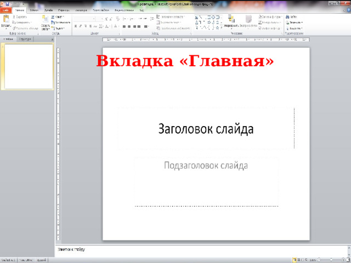Image resolution: width=351 pixels, height=263 pixels.
Task: Click the Help question mark icon
Action: (349, 10)
